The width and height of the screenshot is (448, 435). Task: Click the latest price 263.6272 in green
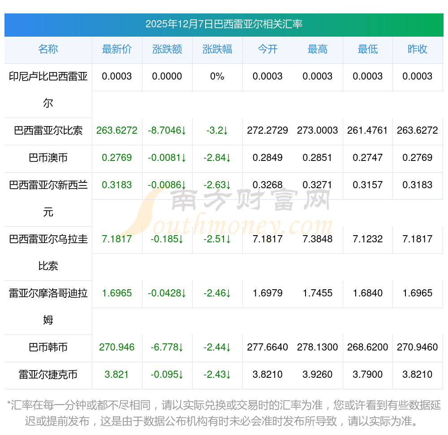click(x=117, y=131)
